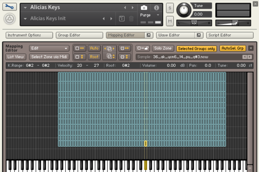This screenshot has width=259, height=172.
Task: Open Instrument Options
Action: click(29, 35)
